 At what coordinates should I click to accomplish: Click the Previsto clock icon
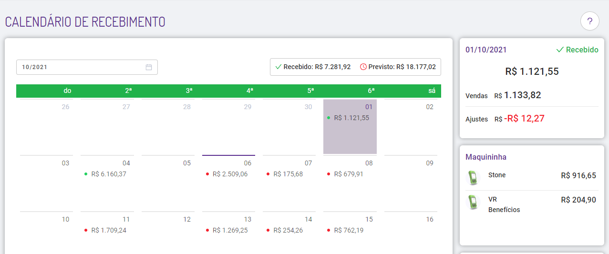(x=363, y=67)
